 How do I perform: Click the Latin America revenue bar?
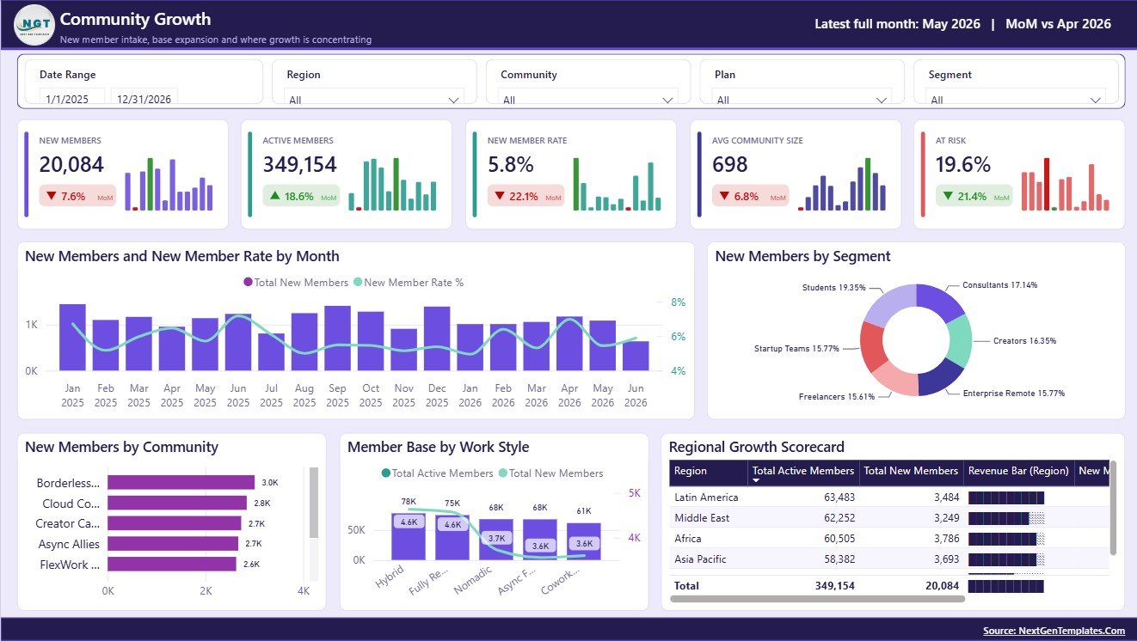click(1006, 498)
